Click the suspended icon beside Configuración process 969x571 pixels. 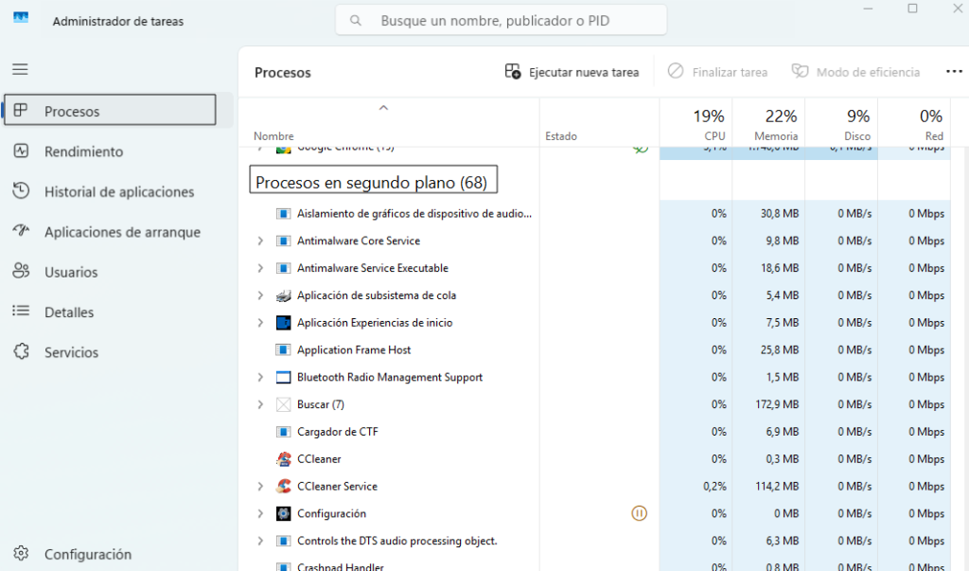(640, 512)
